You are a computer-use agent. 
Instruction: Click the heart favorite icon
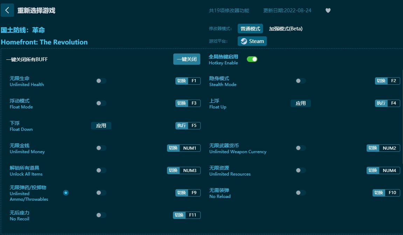coord(328,10)
